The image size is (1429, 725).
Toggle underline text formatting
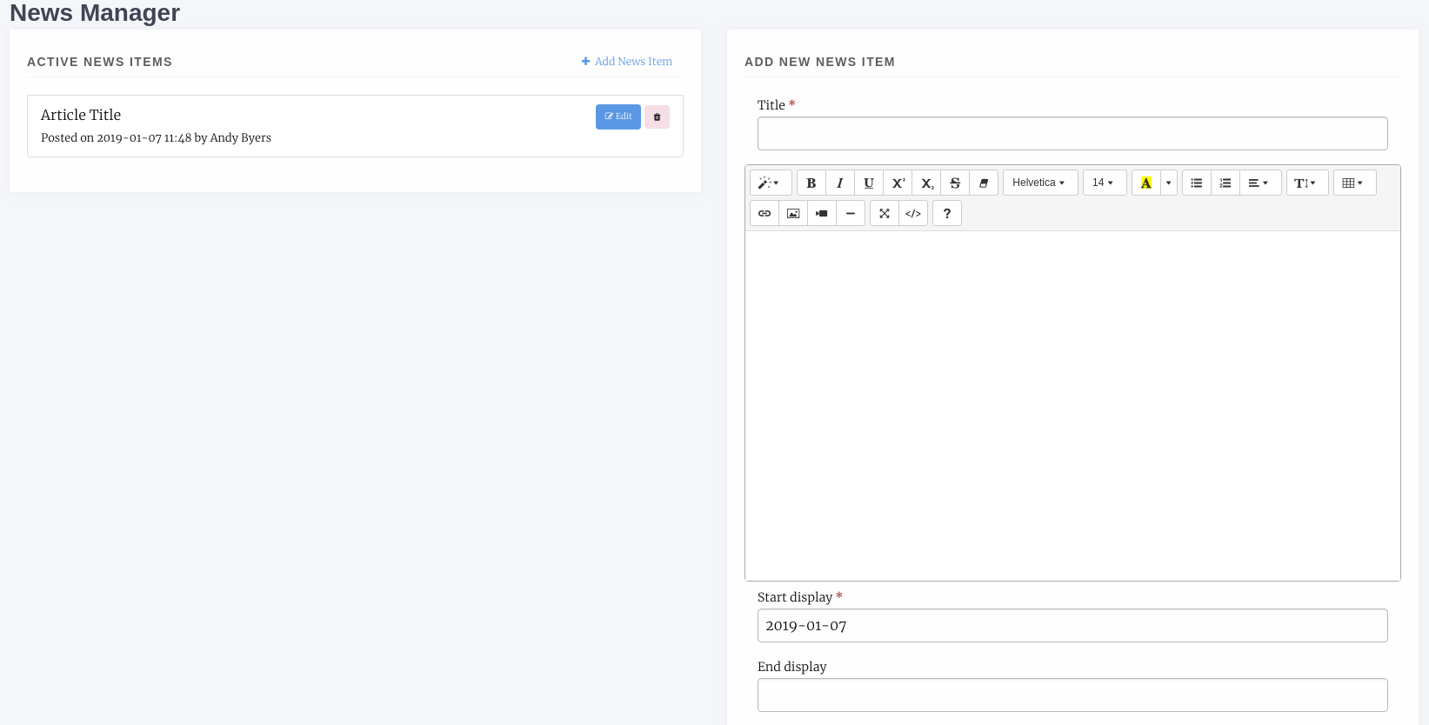pyautogui.click(x=868, y=183)
